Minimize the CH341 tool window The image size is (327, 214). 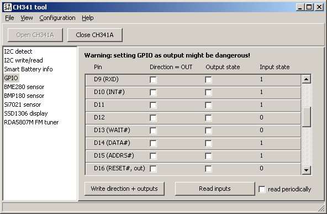point(300,7)
